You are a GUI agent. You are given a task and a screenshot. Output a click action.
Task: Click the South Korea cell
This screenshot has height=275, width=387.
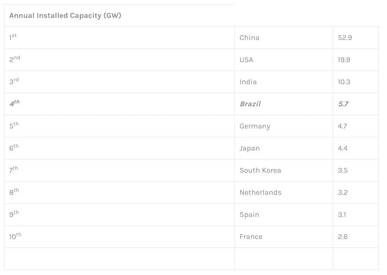click(260, 170)
